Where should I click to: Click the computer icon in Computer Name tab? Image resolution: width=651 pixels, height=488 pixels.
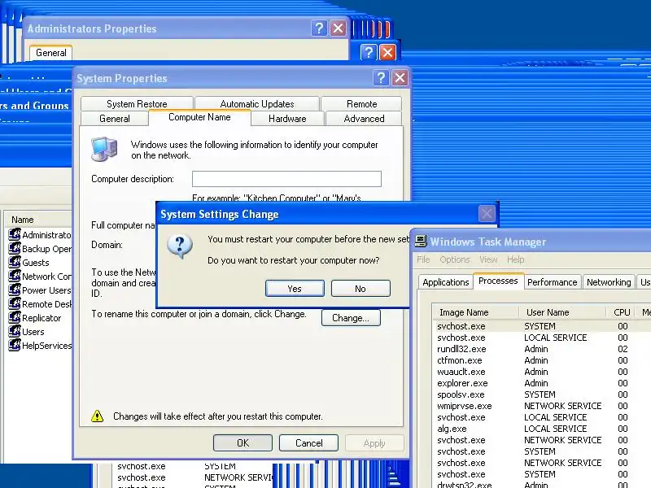tap(104, 149)
